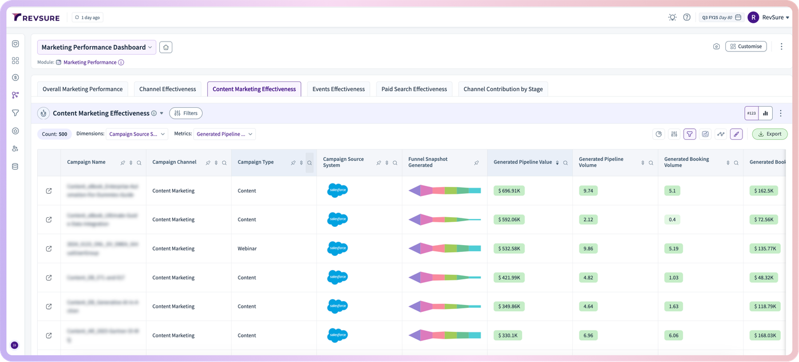The image size is (799, 362).
Task: Pin the Campaign Type column
Action: point(293,163)
